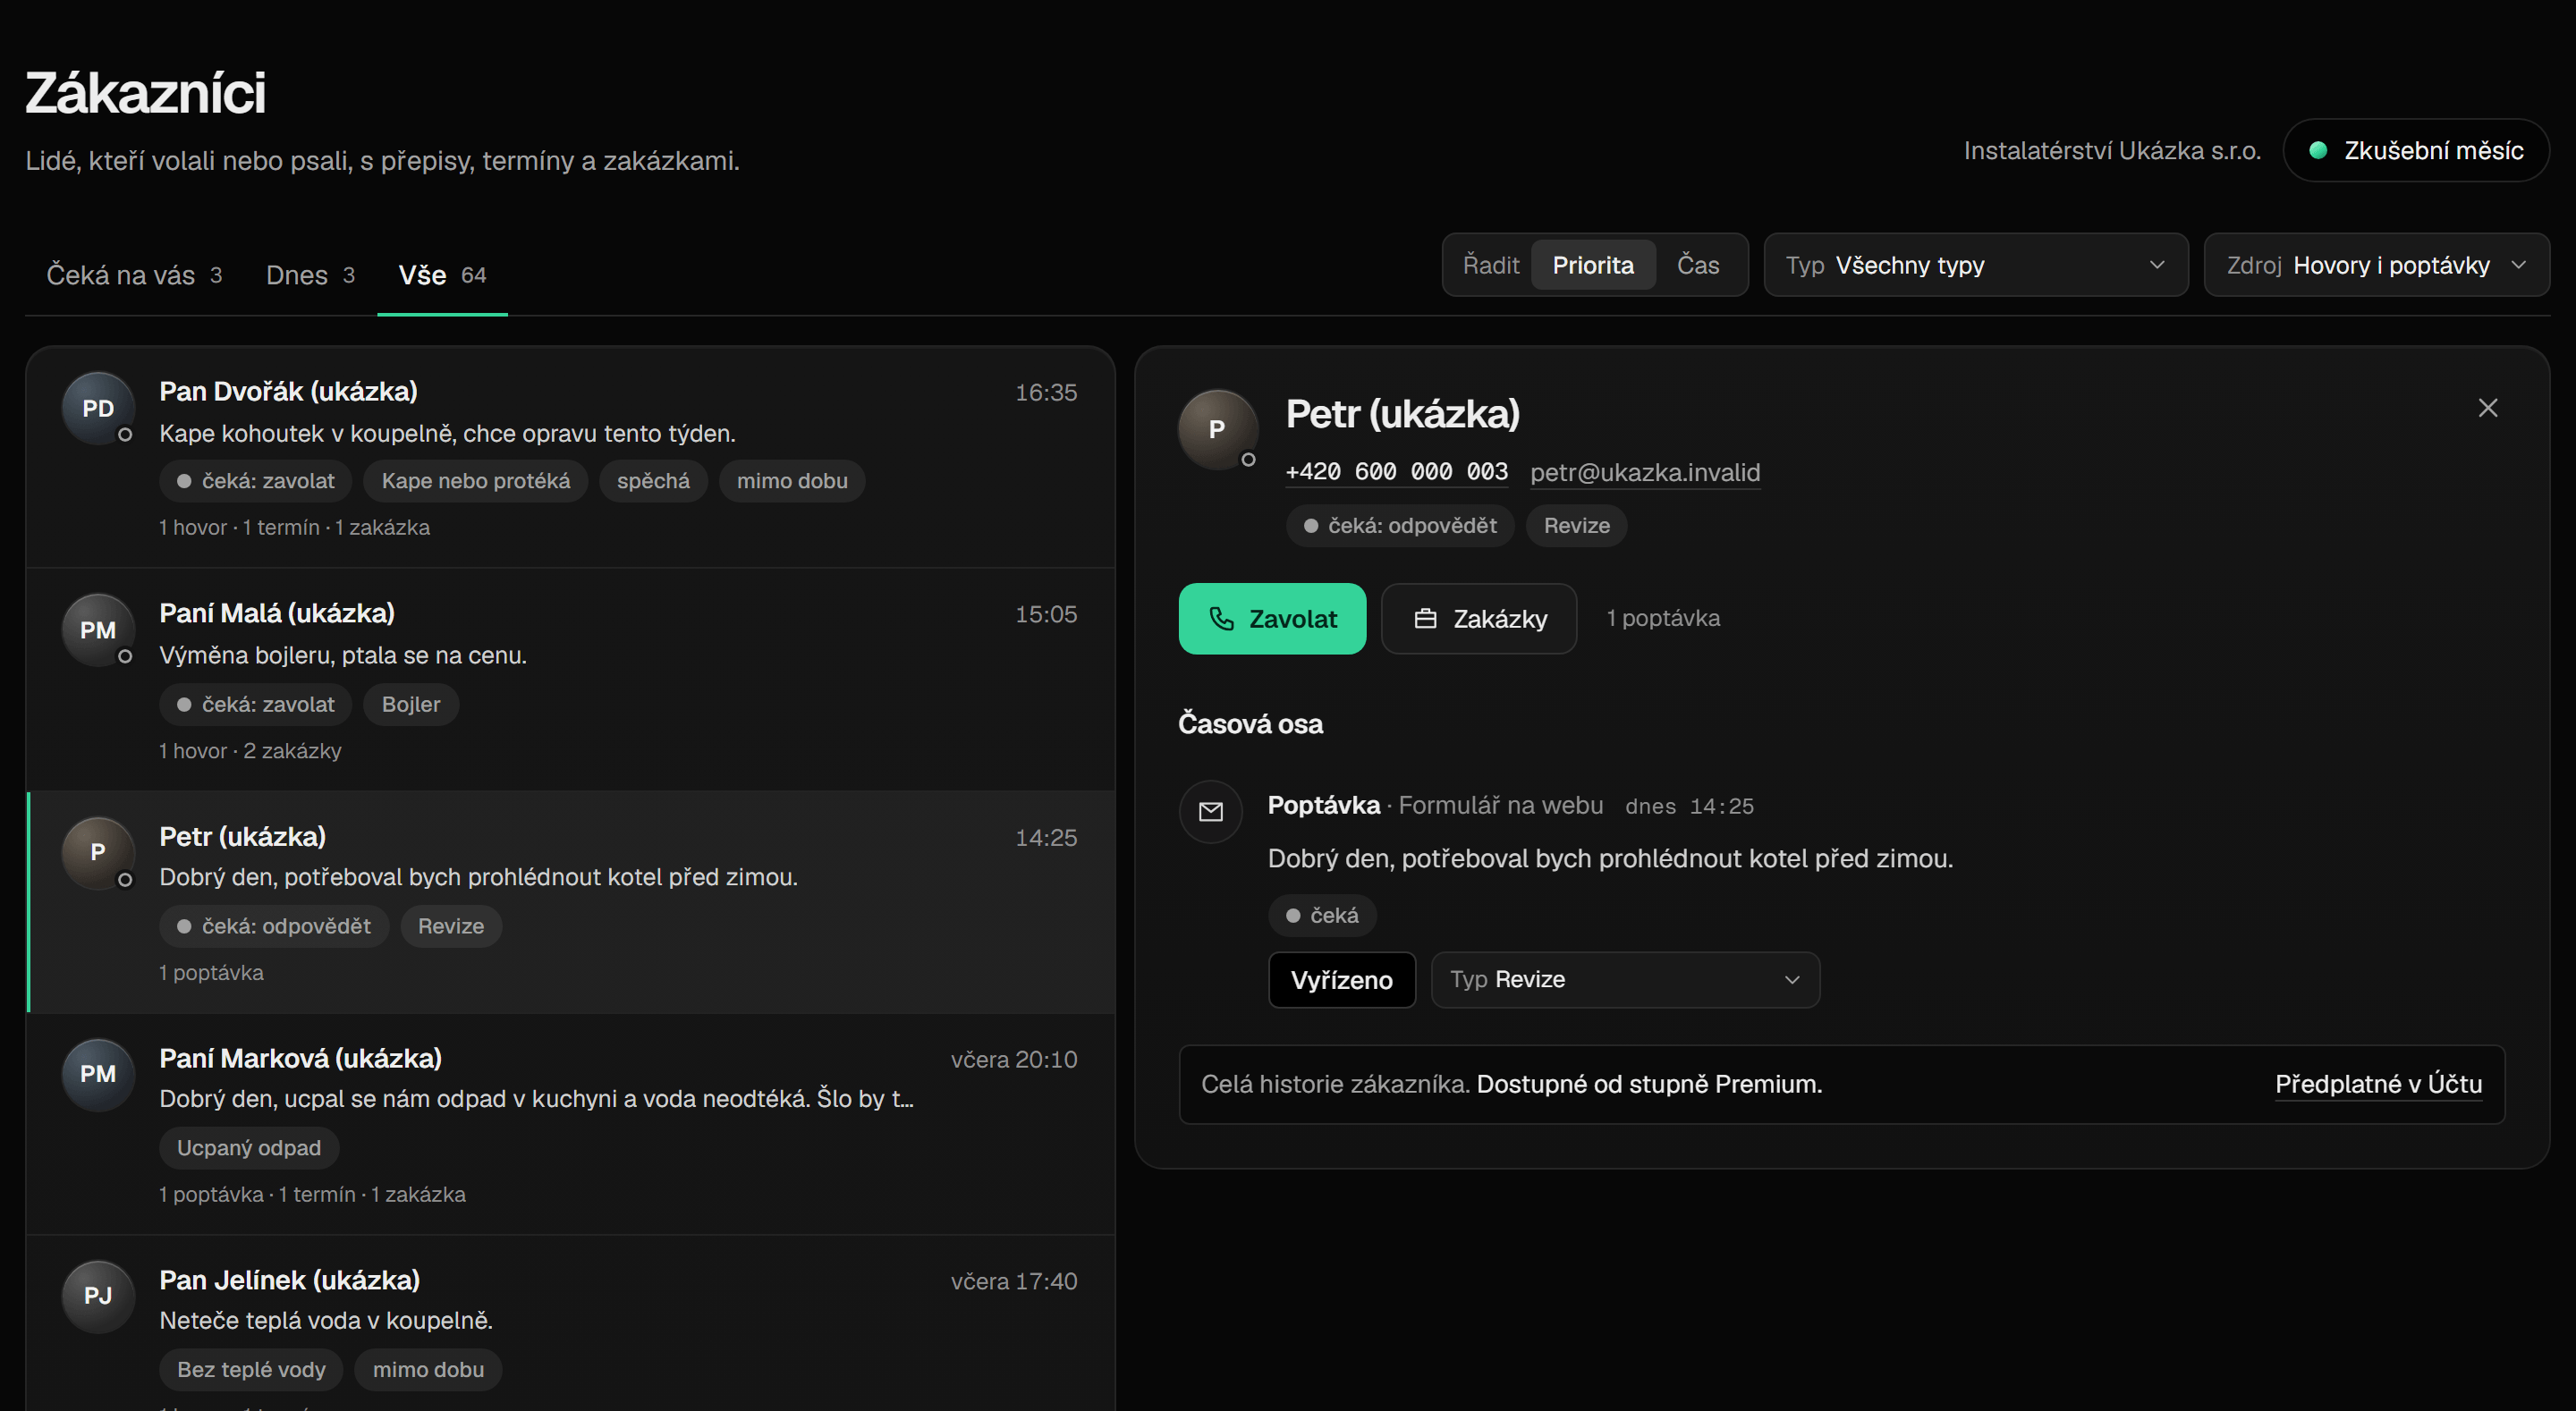Click email petr@ukazka.invalid
Screen dimensions: 2576x1411
(x=1645, y=472)
